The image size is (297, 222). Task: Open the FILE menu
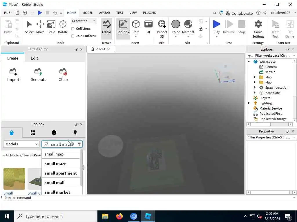pos(7,13)
